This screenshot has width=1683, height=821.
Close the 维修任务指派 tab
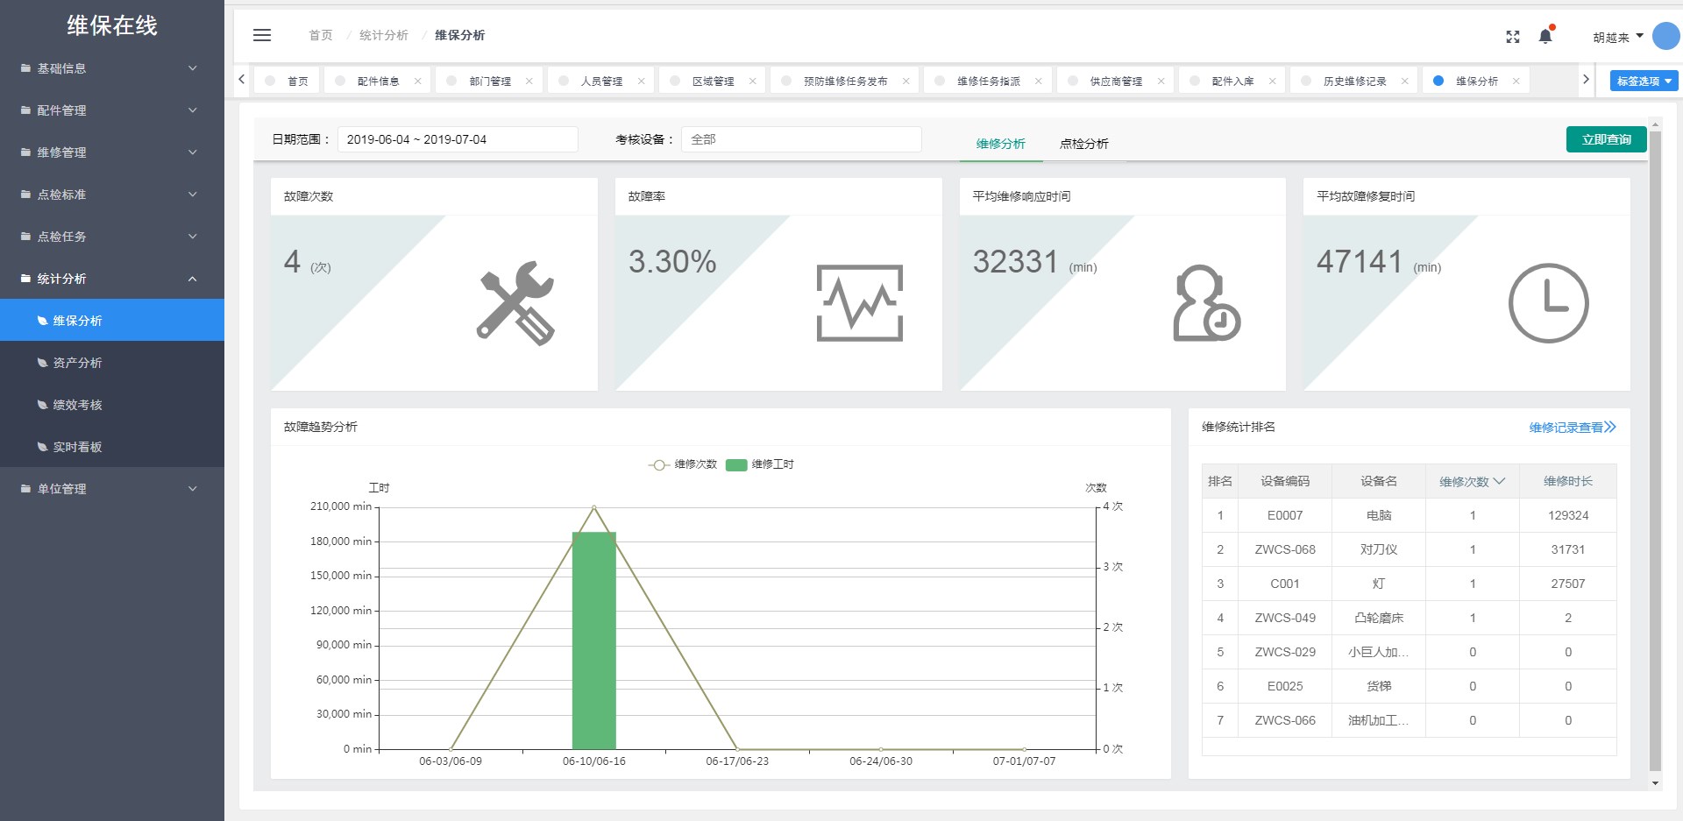1039,81
